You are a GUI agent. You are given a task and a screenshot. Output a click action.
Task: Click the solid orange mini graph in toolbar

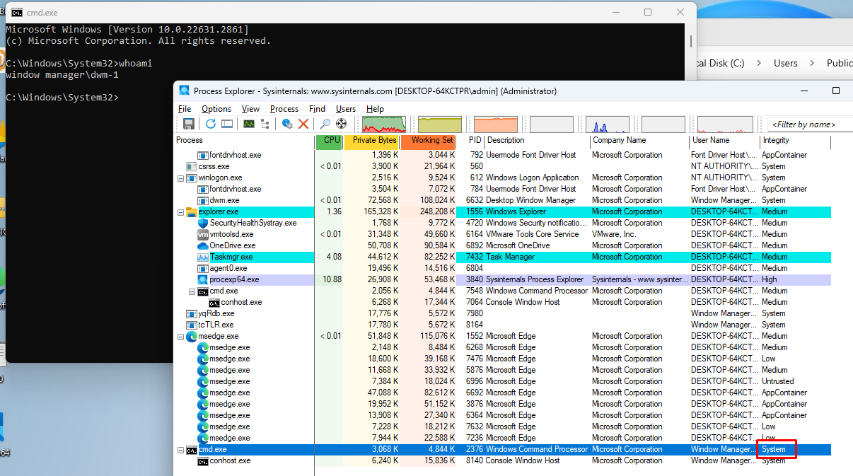495,124
